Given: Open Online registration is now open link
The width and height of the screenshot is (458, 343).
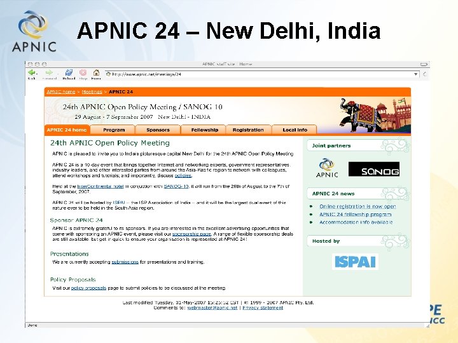Looking at the screenshot, I should [357, 206].
